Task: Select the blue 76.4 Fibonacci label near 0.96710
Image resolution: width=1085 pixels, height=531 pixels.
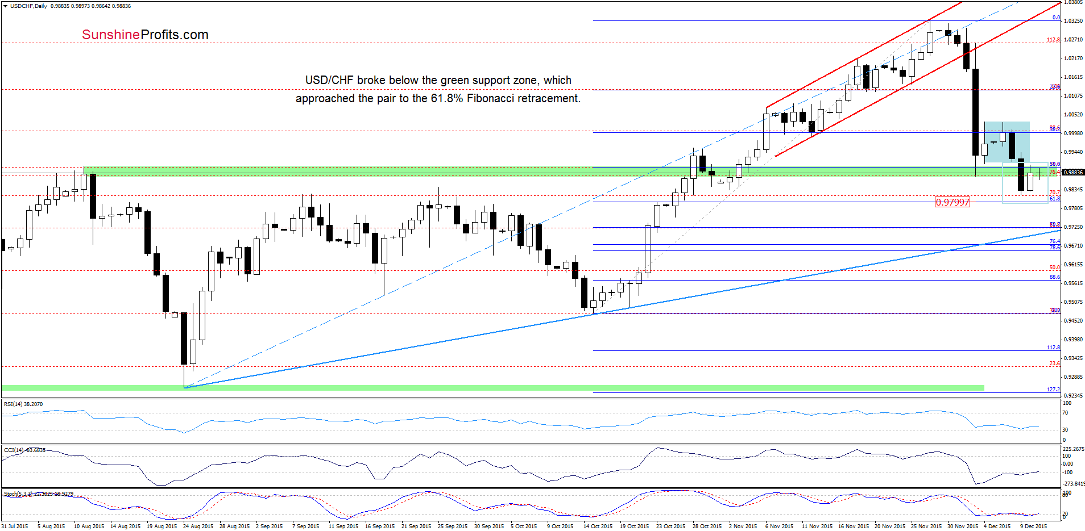Action: pyautogui.click(x=1055, y=241)
